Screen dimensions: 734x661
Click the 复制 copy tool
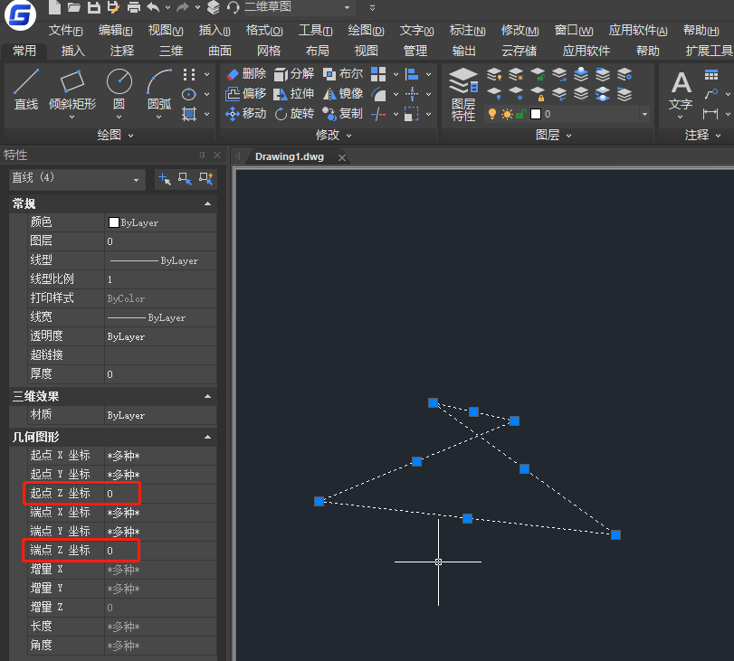(x=343, y=114)
